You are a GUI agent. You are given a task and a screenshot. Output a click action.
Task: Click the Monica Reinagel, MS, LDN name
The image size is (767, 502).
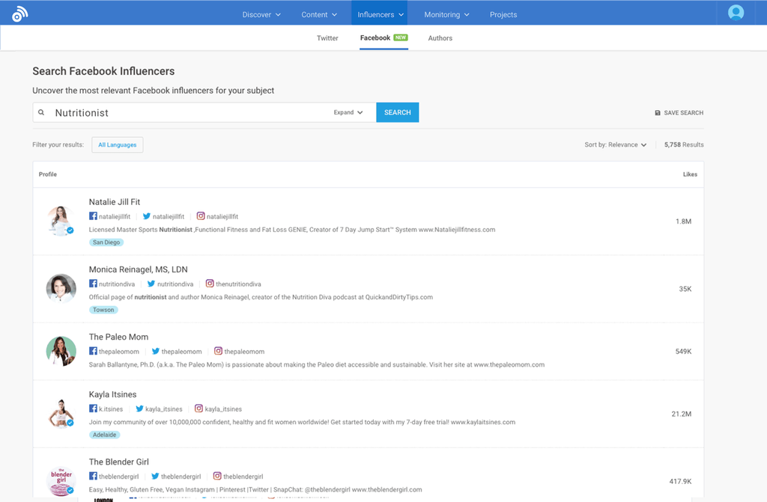pos(138,269)
